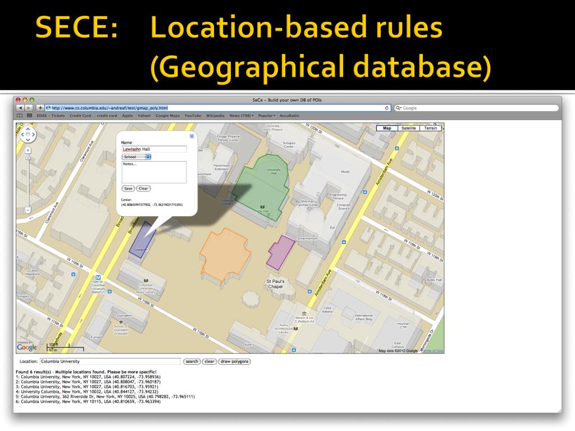575x431 pixels.
Task: Open the Top Sites grid icon
Action: pos(29,116)
